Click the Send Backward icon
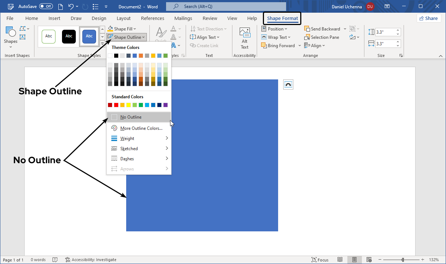446x264 pixels. coord(307,29)
